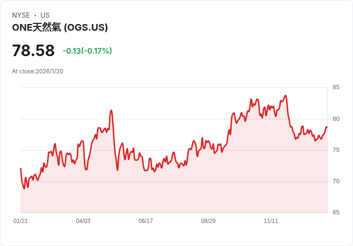Image resolution: width=353 pixels, height=246 pixels.
Task: Click the highest peak of the price line
Action: tap(285, 95)
